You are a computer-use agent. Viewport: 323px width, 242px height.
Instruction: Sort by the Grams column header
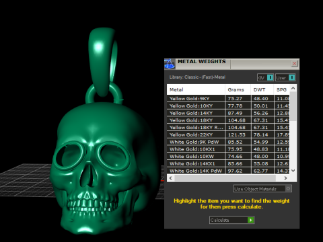pos(238,89)
